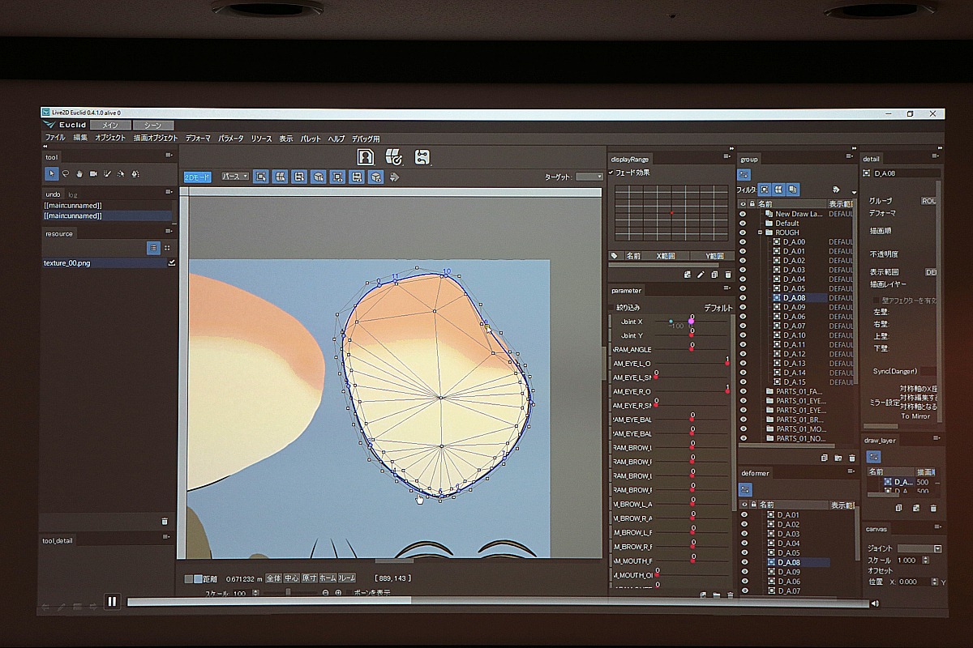This screenshot has height=648, width=973.
Task: Click trash icon in displayRange panel
Action: tap(727, 275)
